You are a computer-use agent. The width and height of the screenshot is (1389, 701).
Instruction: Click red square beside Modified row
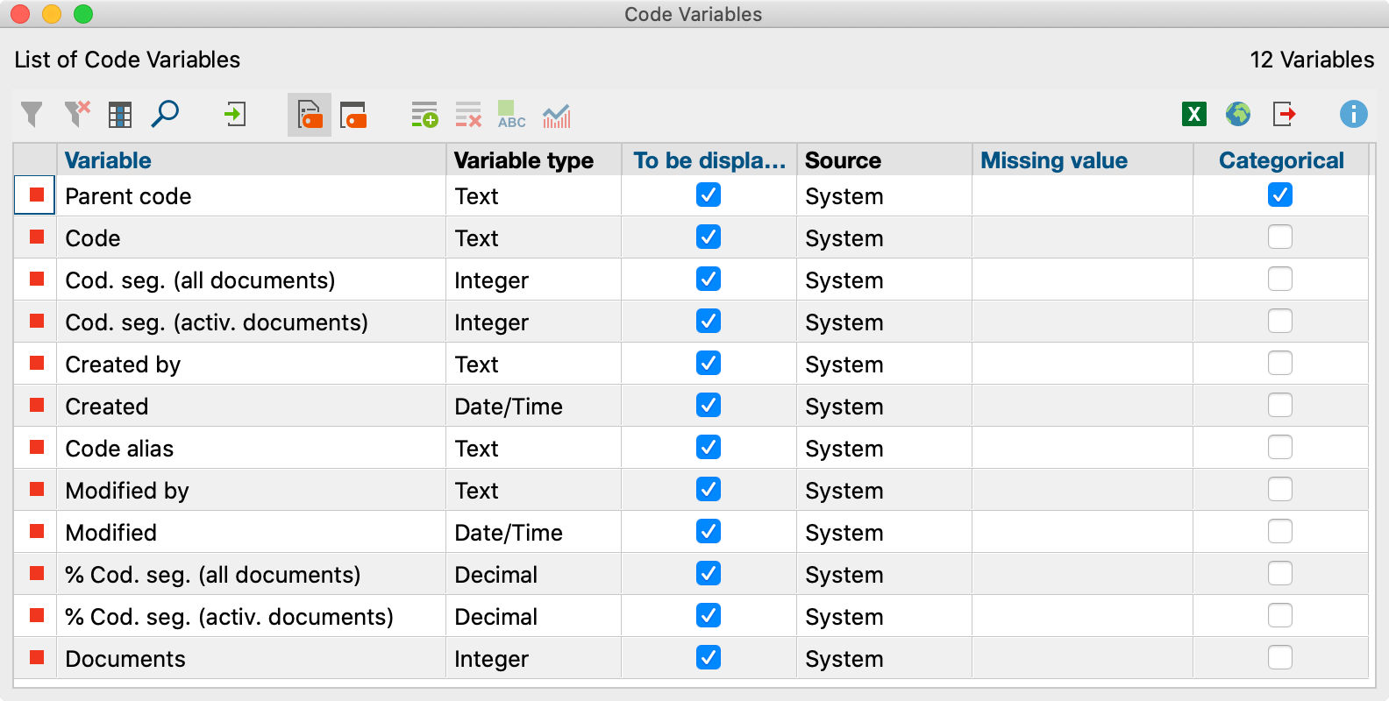point(37,532)
